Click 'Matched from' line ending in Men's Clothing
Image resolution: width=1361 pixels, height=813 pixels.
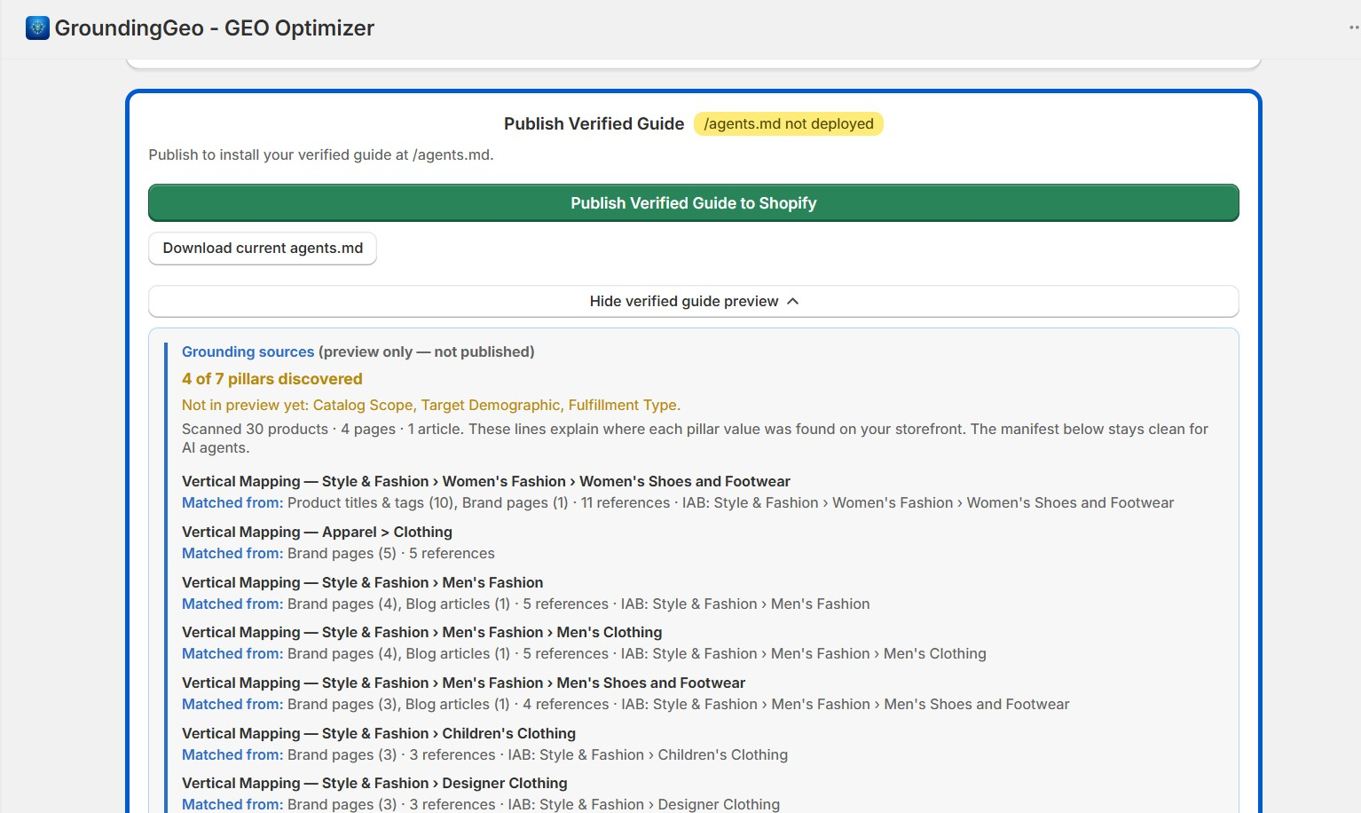pos(584,654)
